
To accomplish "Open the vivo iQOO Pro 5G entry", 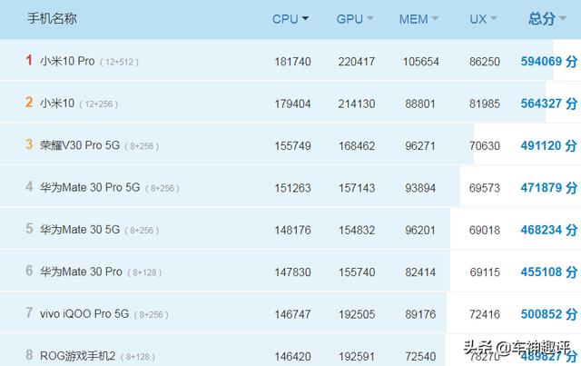I will coord(84,313).
